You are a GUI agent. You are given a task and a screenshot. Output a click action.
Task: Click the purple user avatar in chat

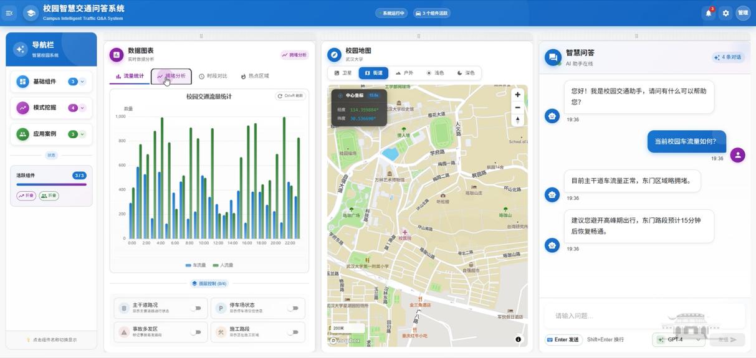point(738,155)
